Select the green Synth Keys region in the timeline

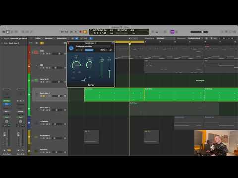pyautogui.click(x=114, y=94)
